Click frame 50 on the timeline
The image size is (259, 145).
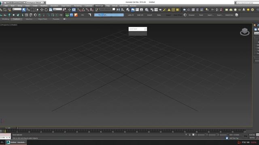[125, 132]
